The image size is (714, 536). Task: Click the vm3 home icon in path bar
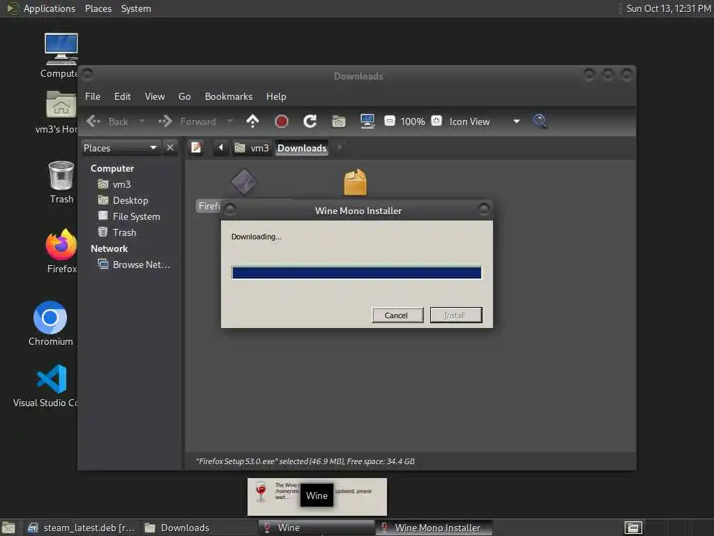[240, 148]
